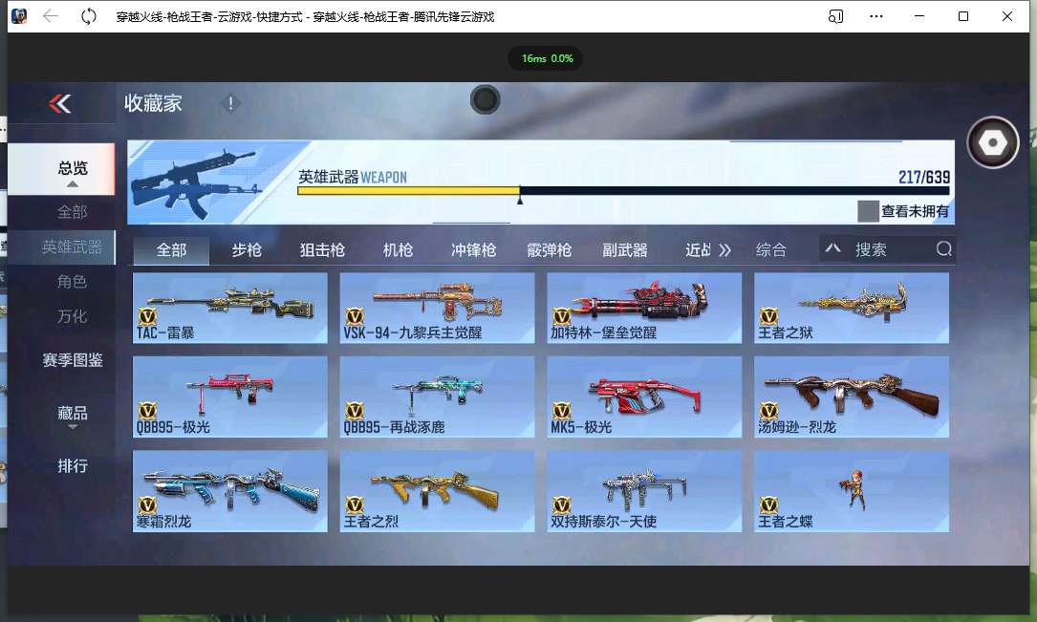Open the exclamation info icon beside 收藏家
The image size is (1037, 622).
pos(230,103)
